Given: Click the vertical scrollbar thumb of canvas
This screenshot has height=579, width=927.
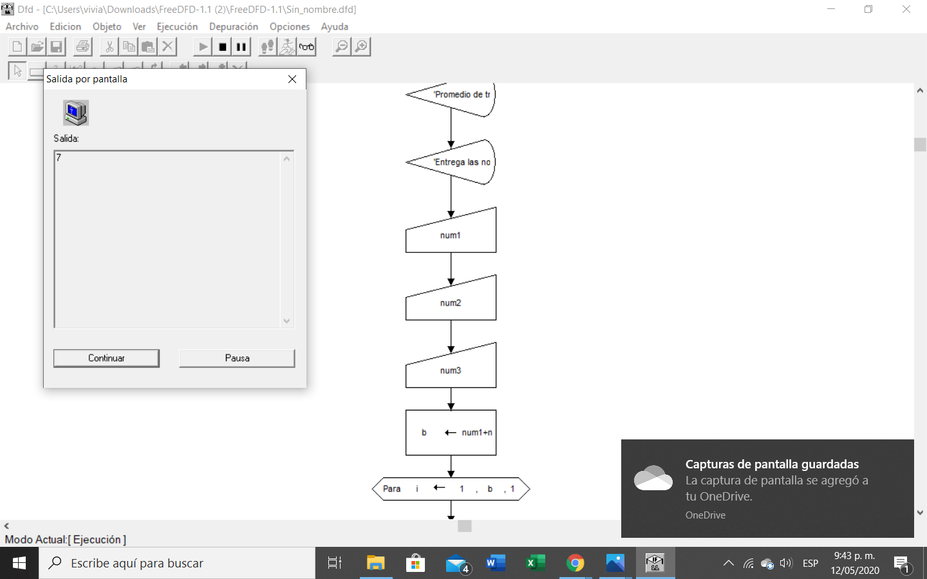Looking at the screenshot, I should click(x=920, y=145).
